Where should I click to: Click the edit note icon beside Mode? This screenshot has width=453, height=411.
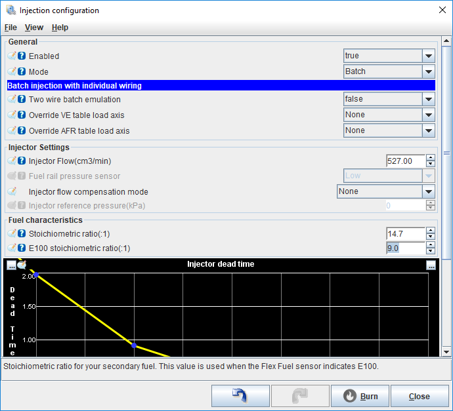click(x=12, y=72)
